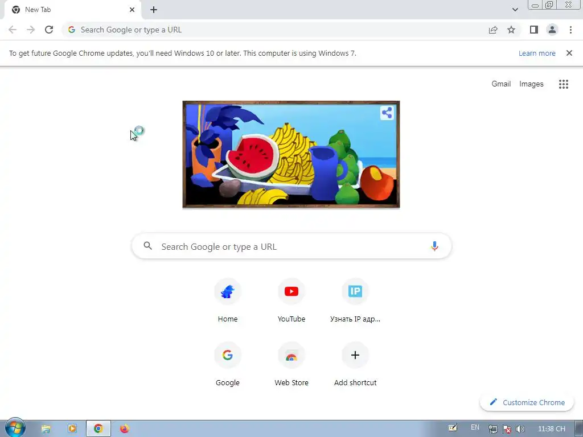Open the Google apps grid
The height and width of the screenshot is (437, 583).
click(x=563, y=84)
